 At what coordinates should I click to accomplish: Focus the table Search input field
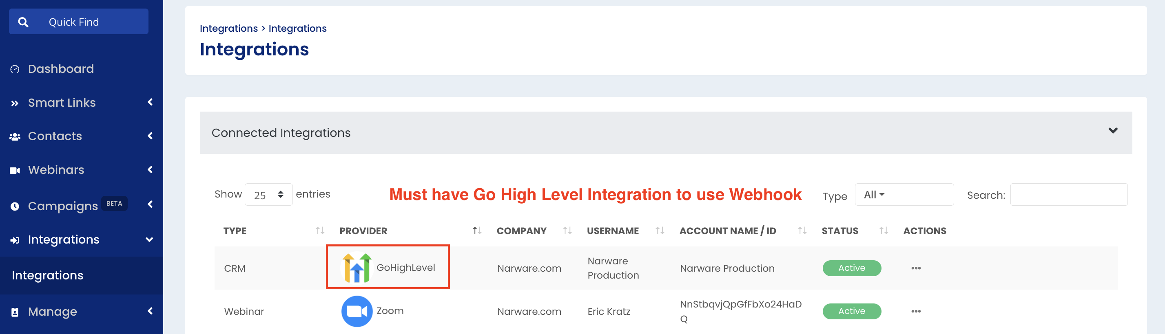tap(1069, 195)
